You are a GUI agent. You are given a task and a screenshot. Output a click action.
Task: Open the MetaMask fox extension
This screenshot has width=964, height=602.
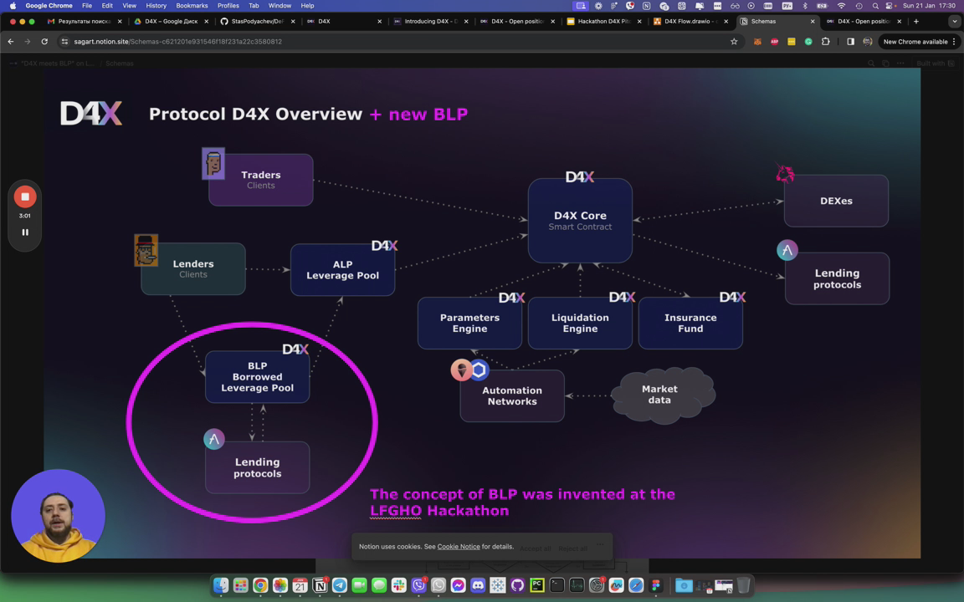click(757, 42)
